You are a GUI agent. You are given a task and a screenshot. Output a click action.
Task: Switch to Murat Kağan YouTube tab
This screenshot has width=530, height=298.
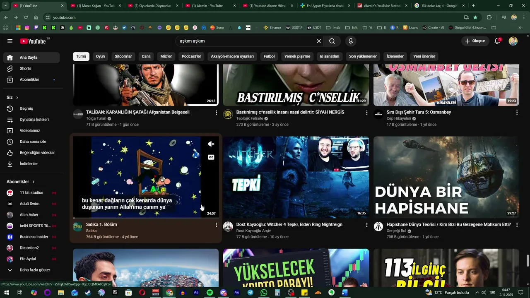coord(95,6)
